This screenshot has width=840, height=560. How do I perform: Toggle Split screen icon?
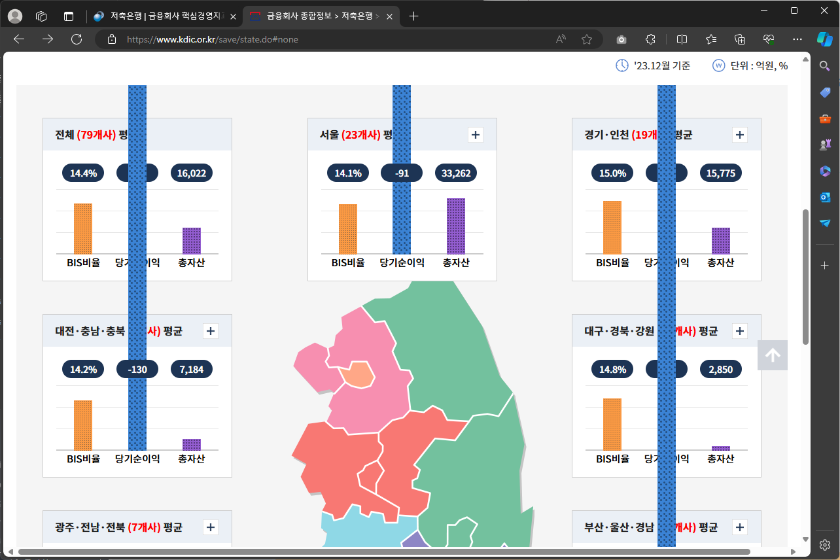682,39
